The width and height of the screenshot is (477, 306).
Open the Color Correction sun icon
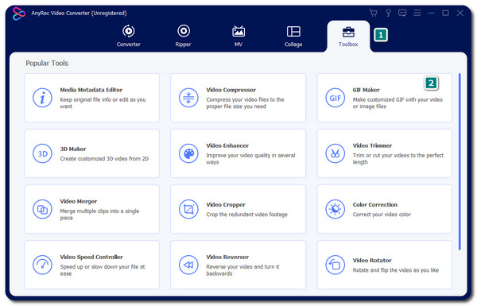(335, 209)
